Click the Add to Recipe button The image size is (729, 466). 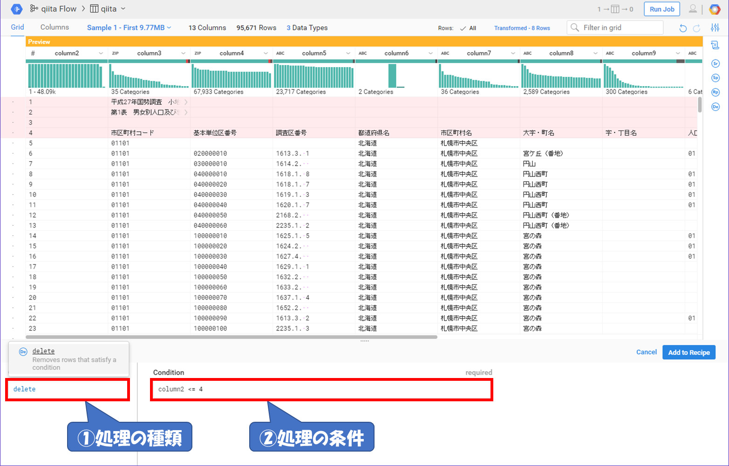click(688, 352)
